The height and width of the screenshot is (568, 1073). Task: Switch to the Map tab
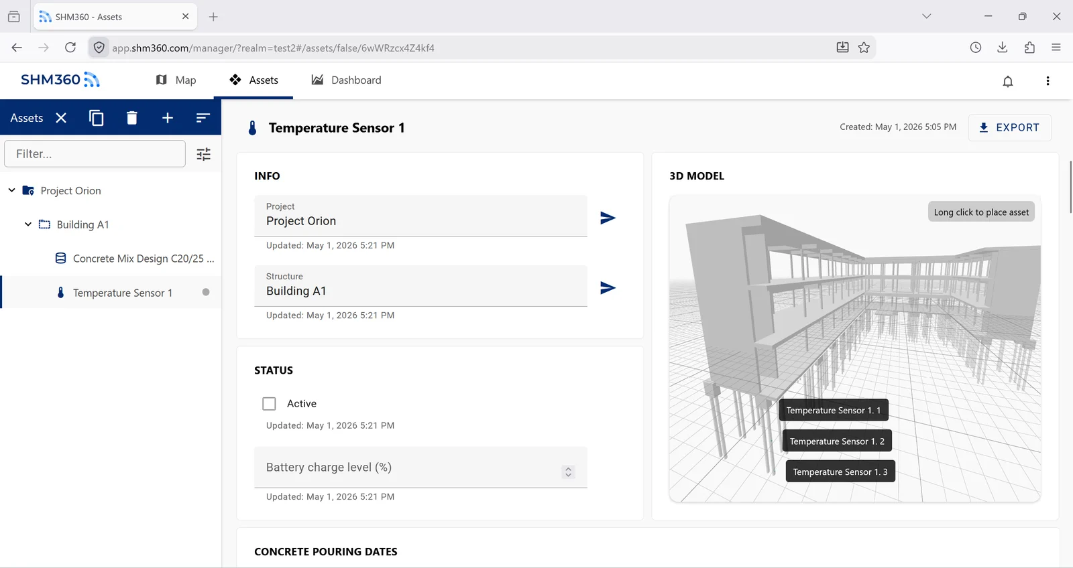176,80
